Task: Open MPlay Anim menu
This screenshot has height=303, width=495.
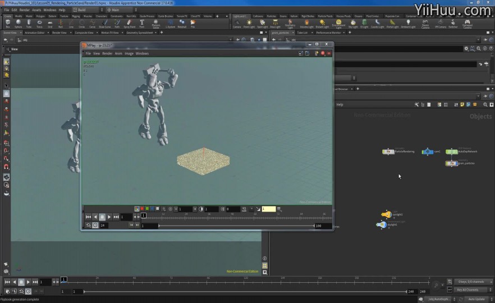Action: pyautogui.click(x=118, y=53)
